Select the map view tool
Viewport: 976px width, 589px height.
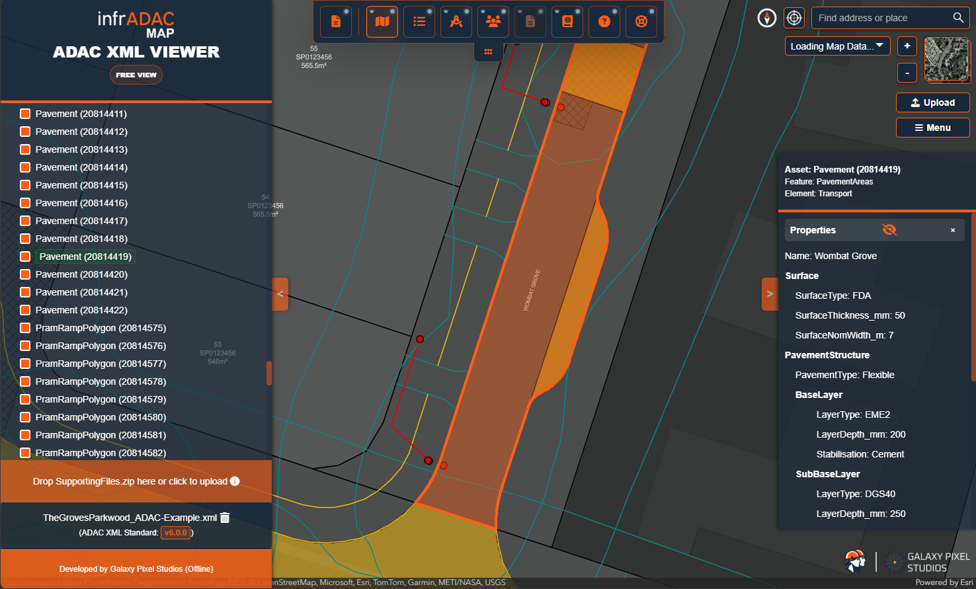[382, 22]
